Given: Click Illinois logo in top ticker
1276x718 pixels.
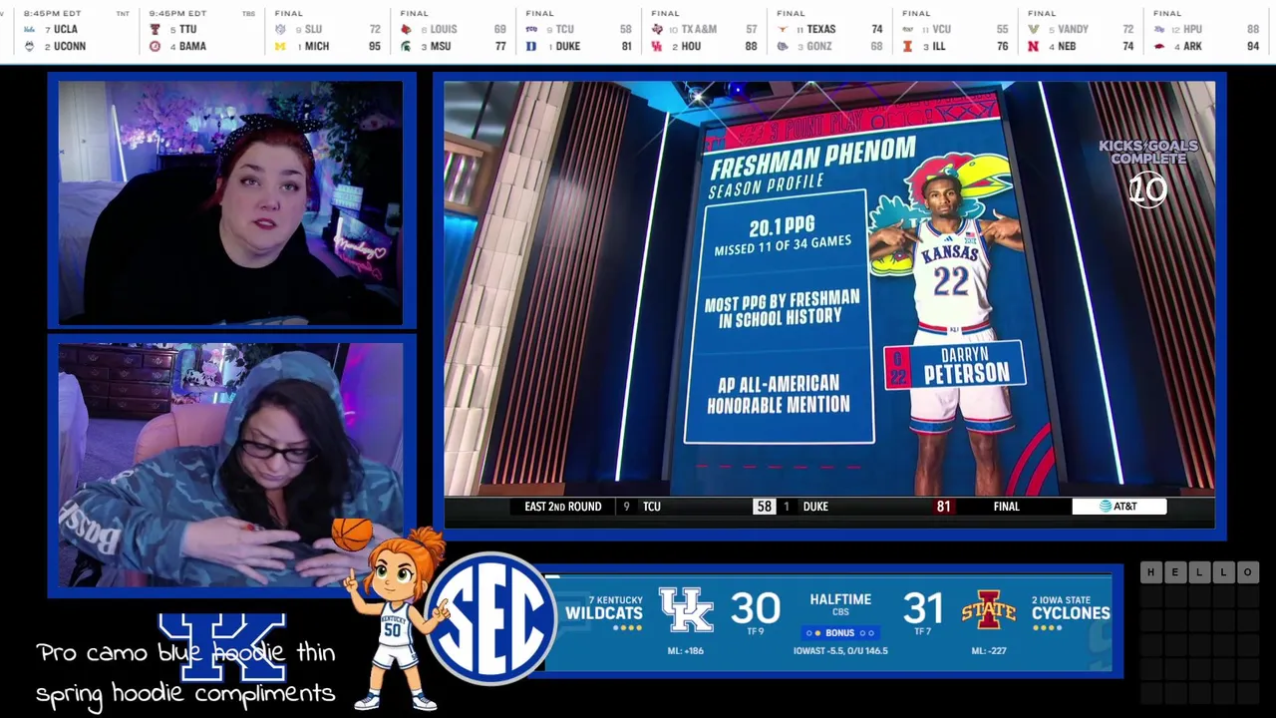Looking at the screenshot, I should [908, 47].
